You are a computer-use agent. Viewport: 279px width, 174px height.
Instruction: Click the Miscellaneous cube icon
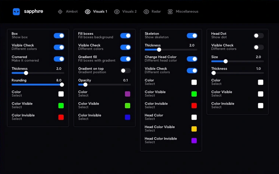tap(170, 12)
